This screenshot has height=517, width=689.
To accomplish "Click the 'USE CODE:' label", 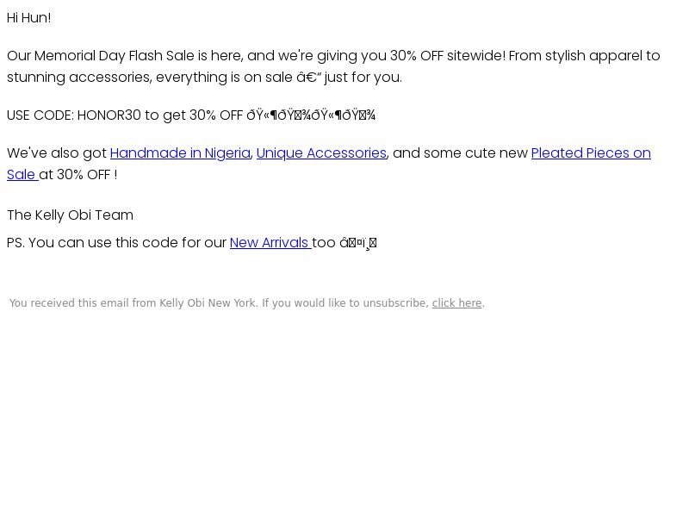I will [40, 115].
